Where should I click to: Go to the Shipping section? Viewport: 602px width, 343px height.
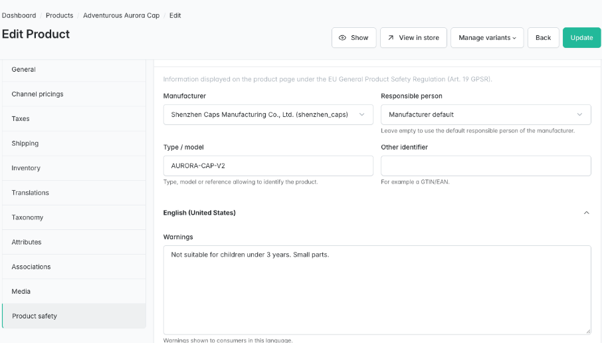74,144
